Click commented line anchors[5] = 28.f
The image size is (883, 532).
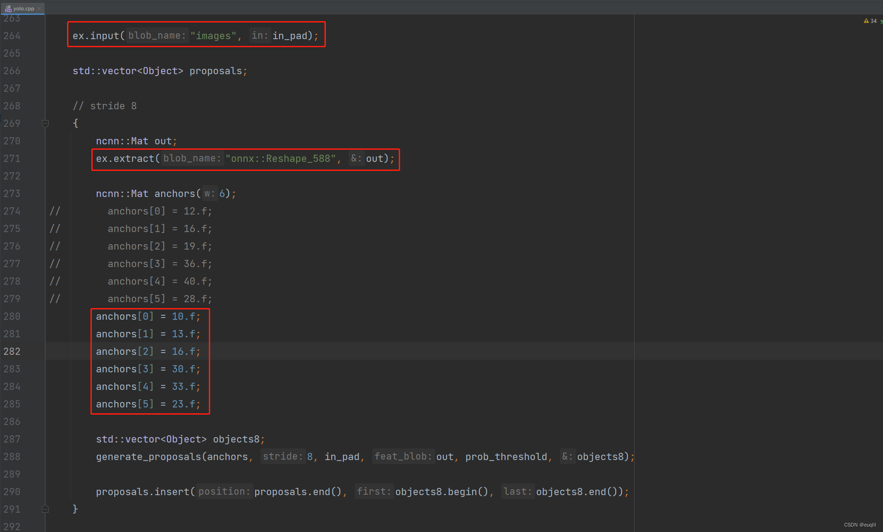pyautogui.click(x=160, y=299)
